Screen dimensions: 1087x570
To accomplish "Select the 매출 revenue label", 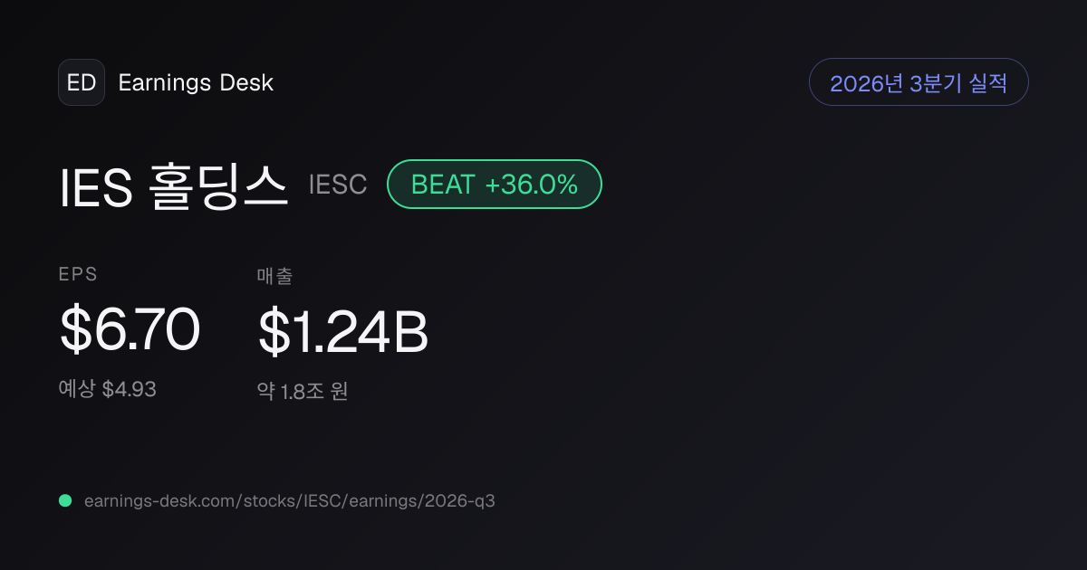I will tap(275, 276).
